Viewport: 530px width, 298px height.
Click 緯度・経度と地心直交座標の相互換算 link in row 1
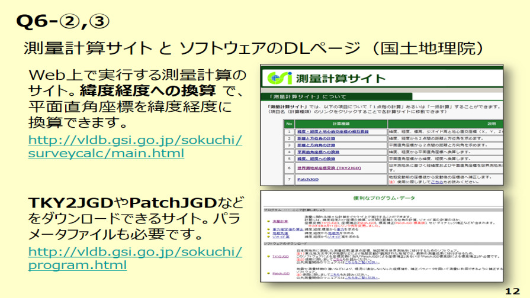(331, 131)
